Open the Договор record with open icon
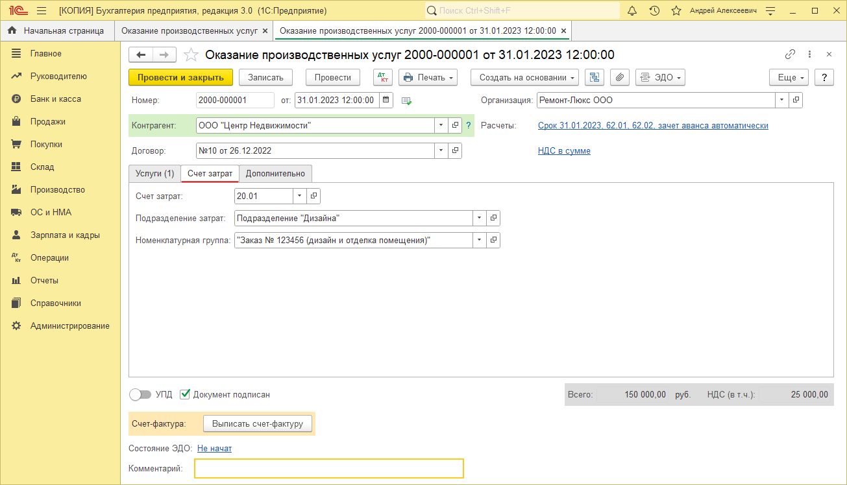 (455, 150)
